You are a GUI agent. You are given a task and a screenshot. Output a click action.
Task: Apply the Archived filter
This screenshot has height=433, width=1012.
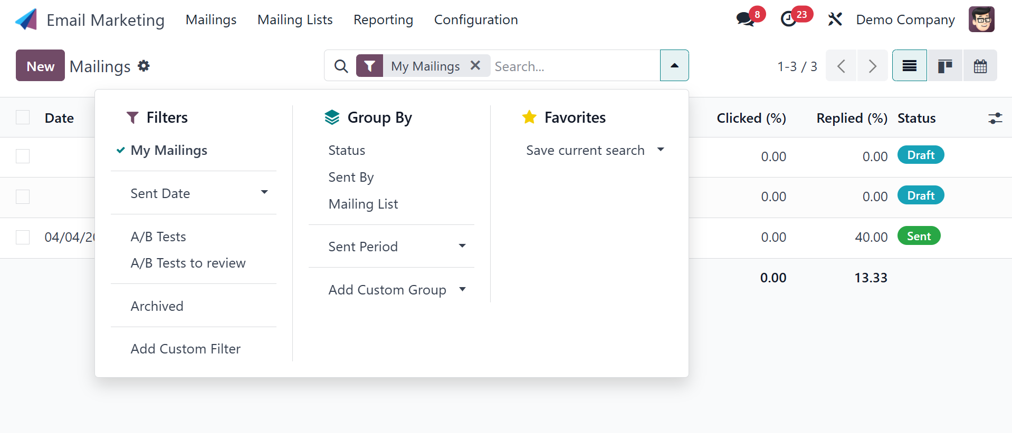coord(157,306)
